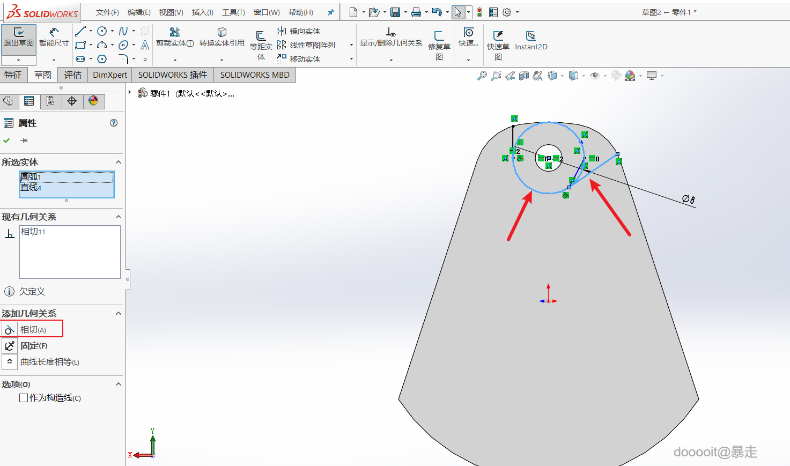This screenshot has width=790, height=466.
Task: Confirm properties with the green checkmark
Action: (x=6, y=140)
